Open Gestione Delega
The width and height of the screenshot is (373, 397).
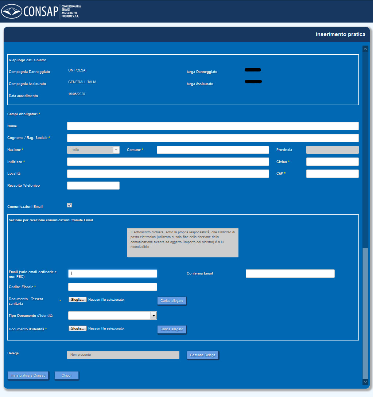point(203,355)
